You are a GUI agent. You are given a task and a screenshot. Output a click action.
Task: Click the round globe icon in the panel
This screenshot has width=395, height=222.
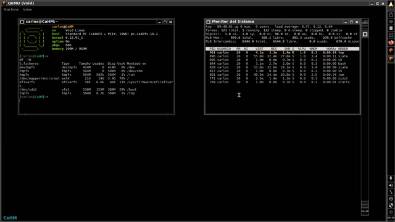click(x=391, y=199)
